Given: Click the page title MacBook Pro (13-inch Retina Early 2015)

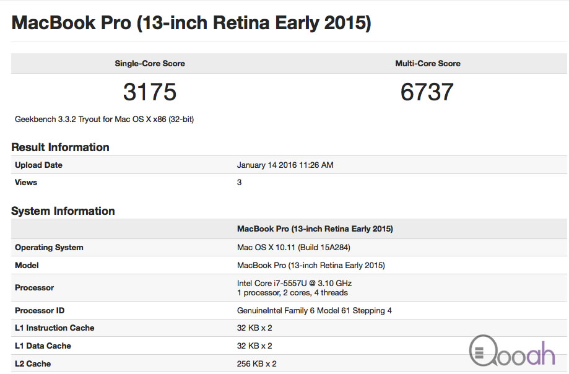Looking at the screenshot, I should click(191, 23).
